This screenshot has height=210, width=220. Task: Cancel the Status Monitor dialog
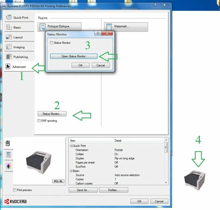(101, 65)
